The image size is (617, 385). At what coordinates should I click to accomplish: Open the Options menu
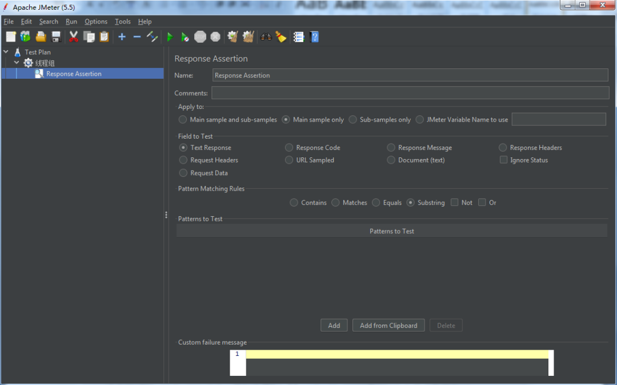96,22
